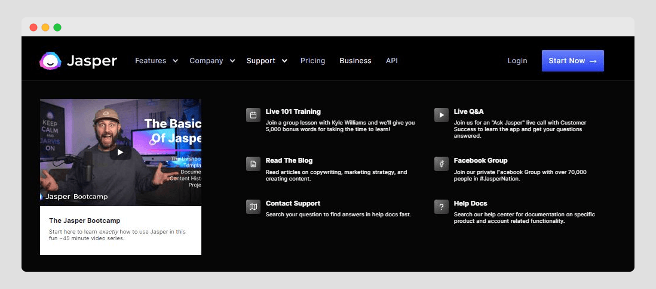The width and height of the screenshot is (656, 289).
Task: Open the Contact Support heading link
Action: pos(293,204)
